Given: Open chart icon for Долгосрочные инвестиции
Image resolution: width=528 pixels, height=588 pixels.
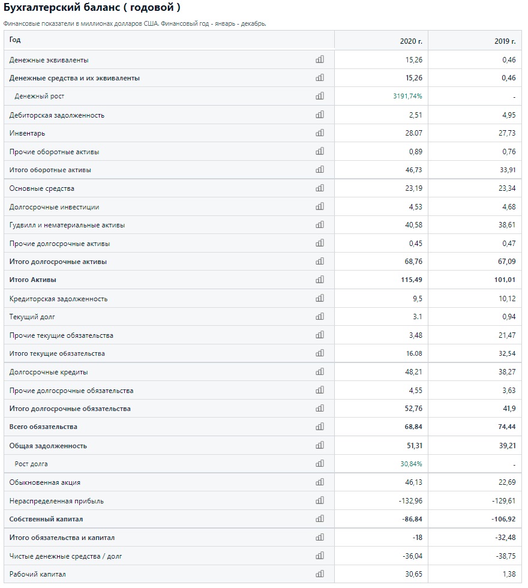Looking at the screenshot, I should (319, 206).
